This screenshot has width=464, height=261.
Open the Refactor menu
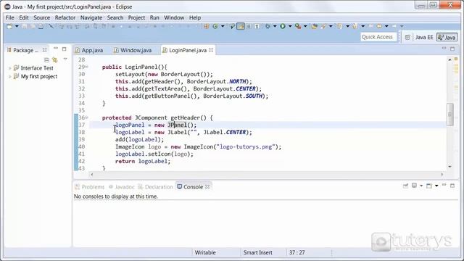pyautogui.click(x=65, y=17)
